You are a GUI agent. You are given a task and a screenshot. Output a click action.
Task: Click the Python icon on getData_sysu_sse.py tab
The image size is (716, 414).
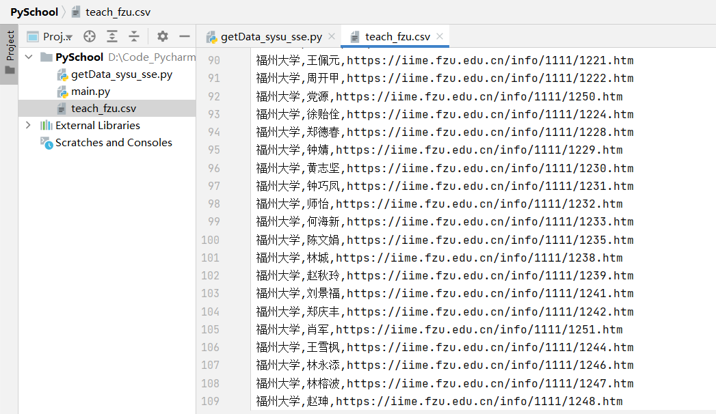pyautogui.click(x=211, y=37)
